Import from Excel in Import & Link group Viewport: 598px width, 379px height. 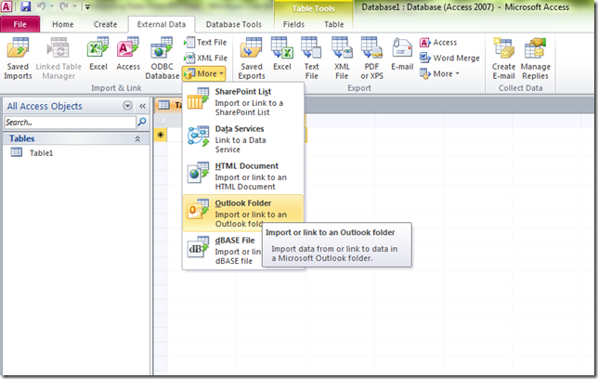pos(98,54)
